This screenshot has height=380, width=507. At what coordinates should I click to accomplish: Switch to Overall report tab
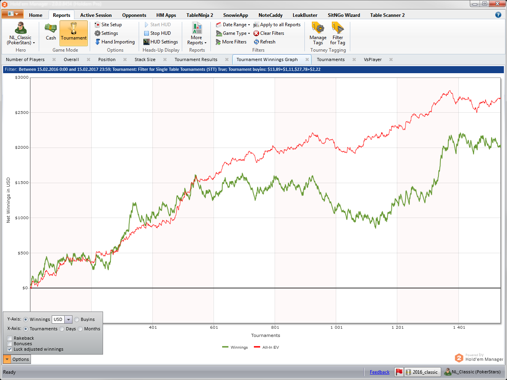pyautogui.click(x=71, y=59)
